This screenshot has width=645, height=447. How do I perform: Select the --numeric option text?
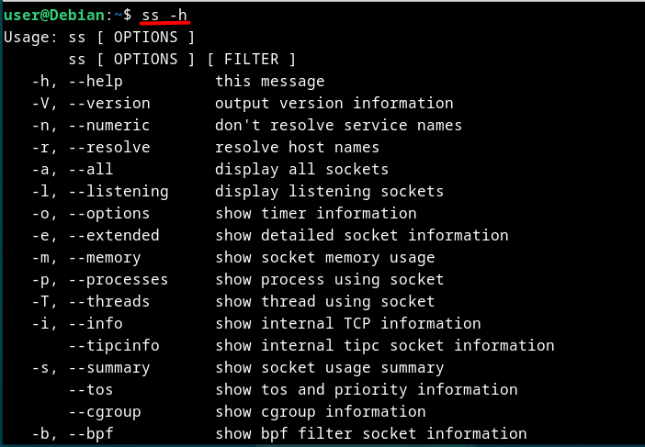[109, 126]
